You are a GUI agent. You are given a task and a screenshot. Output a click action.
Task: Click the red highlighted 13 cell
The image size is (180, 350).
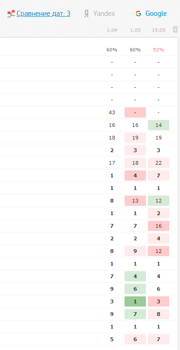135,201
